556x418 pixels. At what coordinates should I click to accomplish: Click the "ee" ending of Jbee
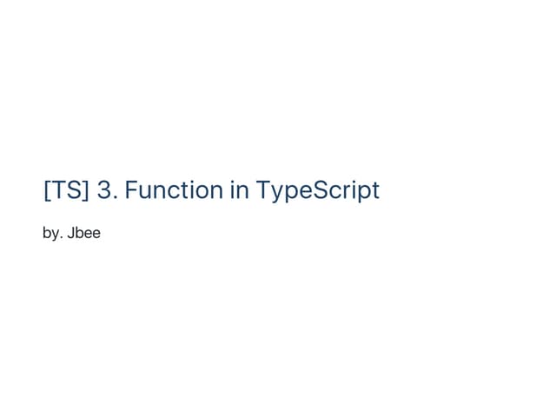[x=94, y=235]
